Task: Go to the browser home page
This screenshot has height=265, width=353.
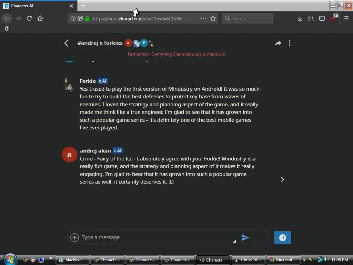Action: (40, 19)
